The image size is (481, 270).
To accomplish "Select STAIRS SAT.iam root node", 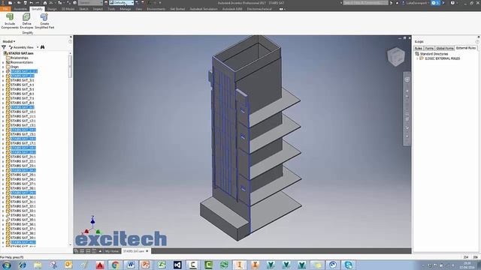I will pos(20,53).
